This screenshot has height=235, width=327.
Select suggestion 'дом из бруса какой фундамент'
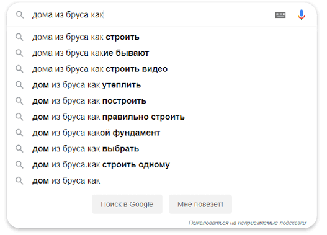(x=96, y=133)
